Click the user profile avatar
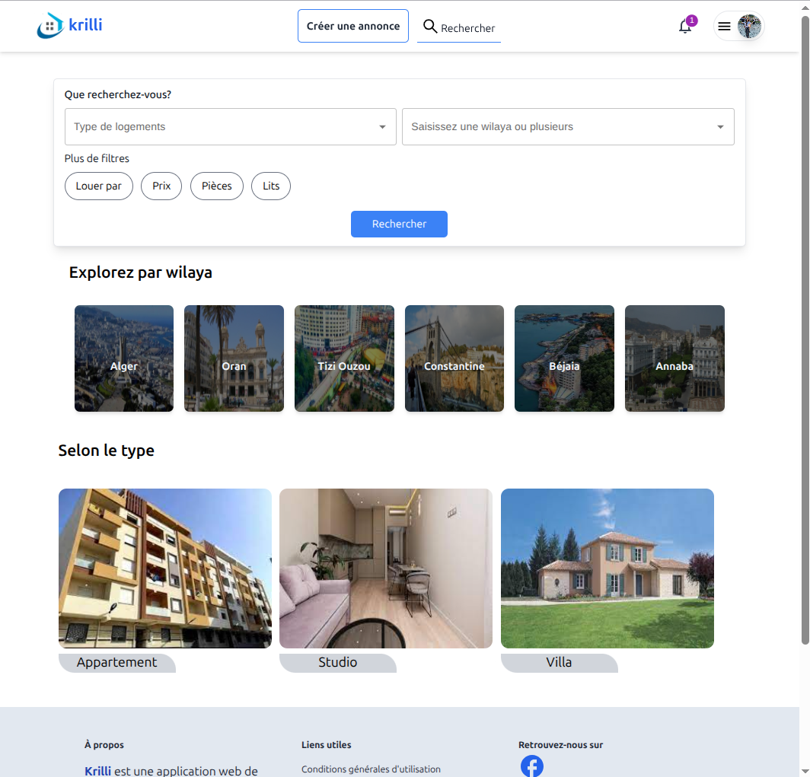The width and height of the screenshot is (810, 777). click(749, 27)
